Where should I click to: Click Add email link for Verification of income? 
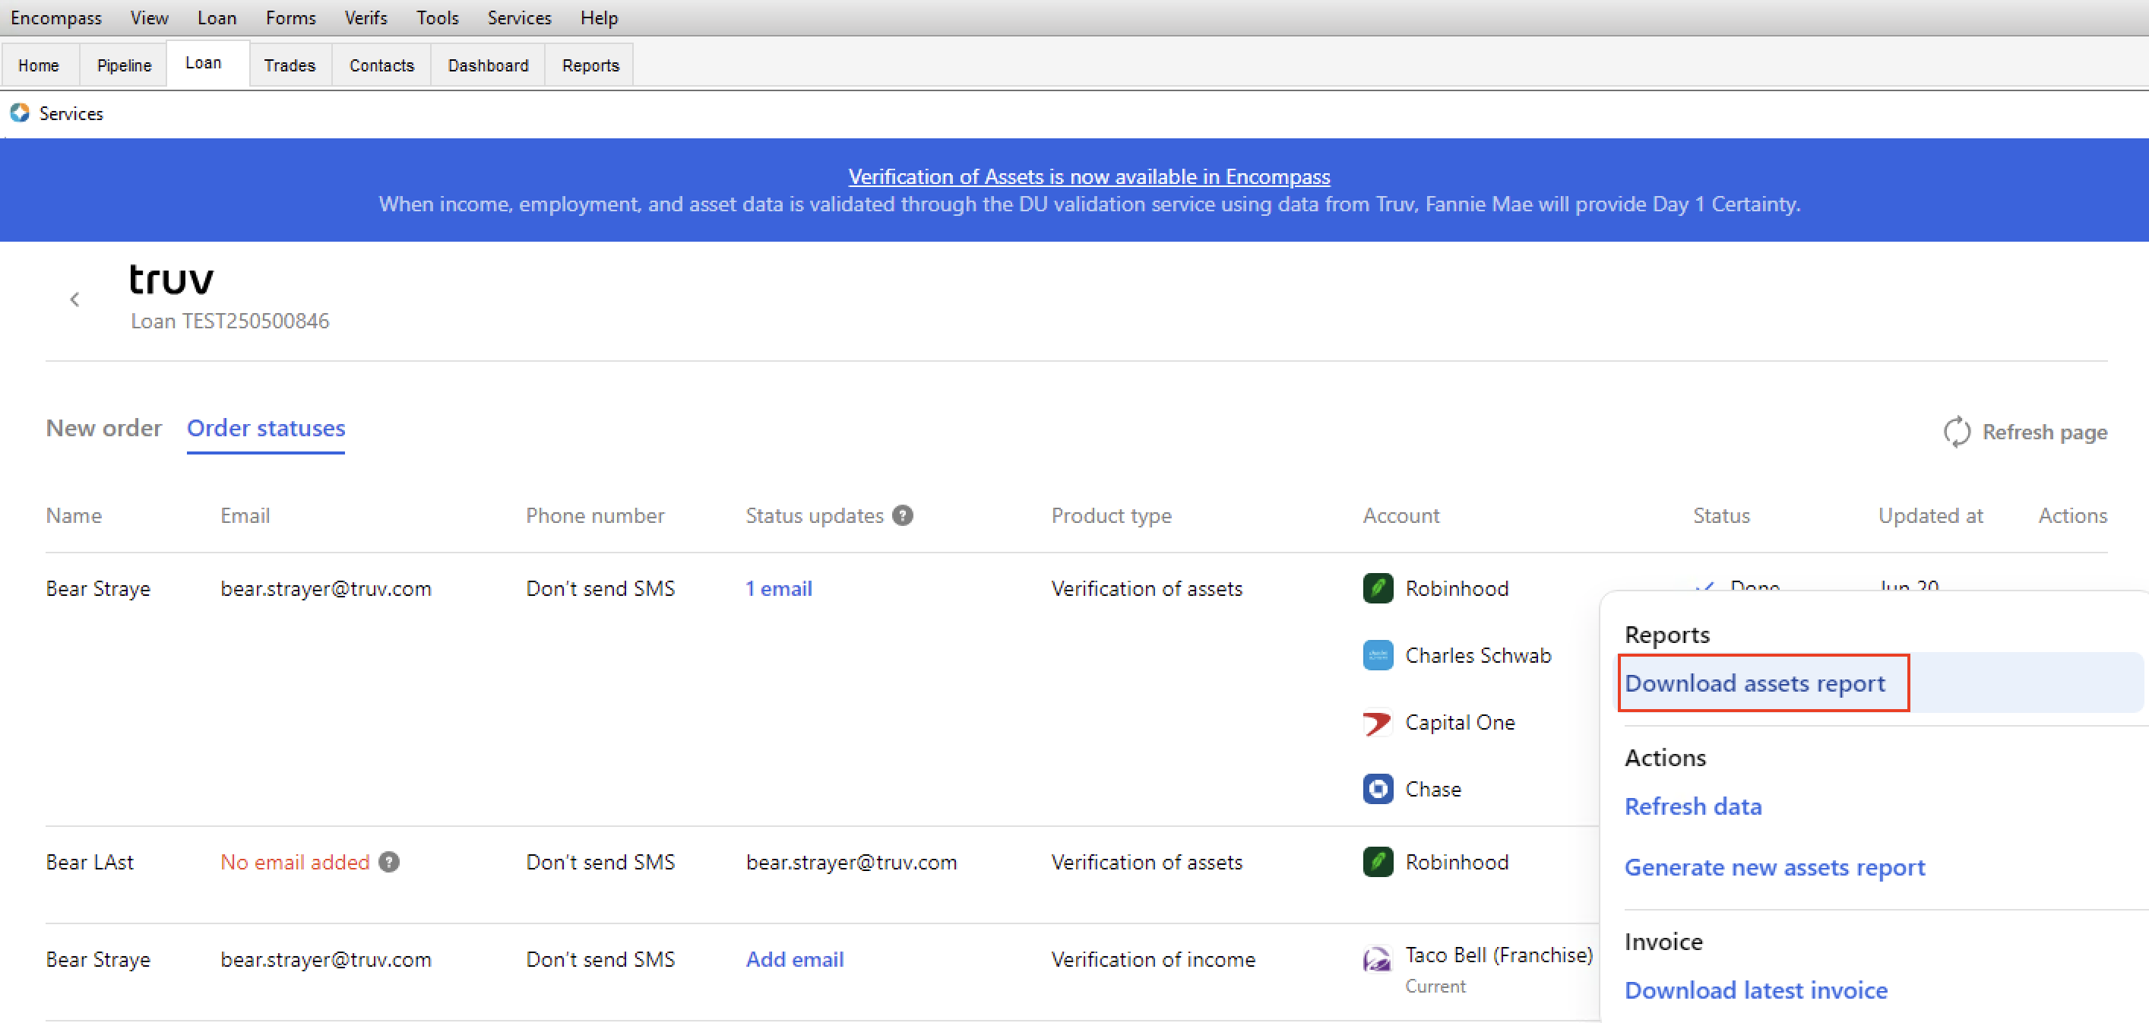[795, 960]
